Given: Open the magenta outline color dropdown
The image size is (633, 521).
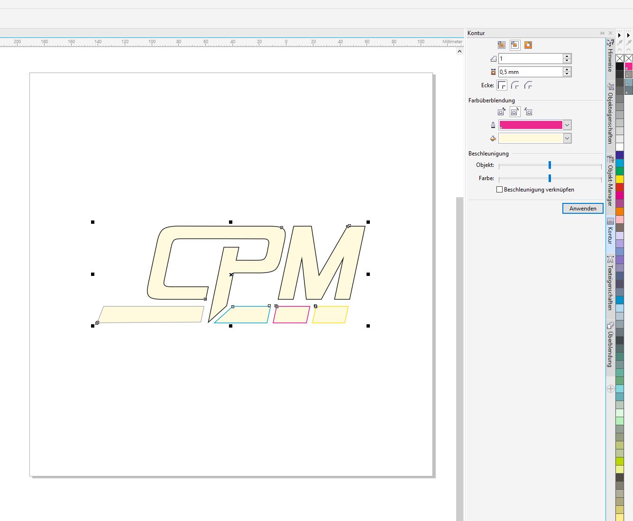Looking at the screenshot, I should pos(567,125).
